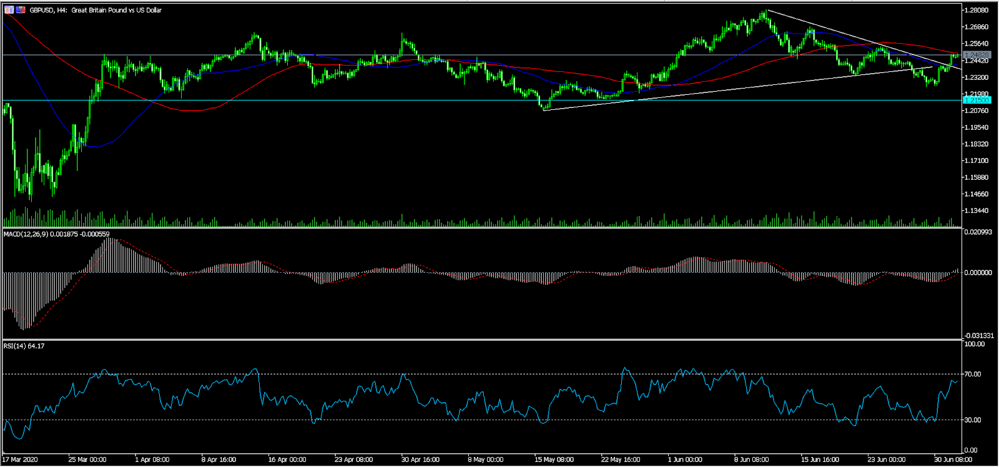Click the RSI(14) 64.17 indicator label

coord(24,346)
